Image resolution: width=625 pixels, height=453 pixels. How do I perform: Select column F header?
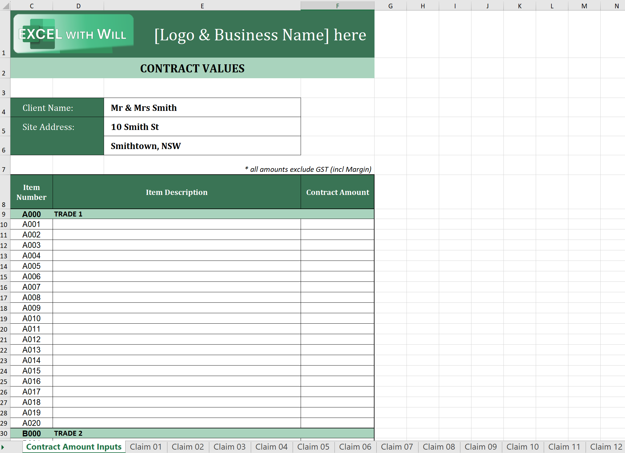tap(337, 6)
